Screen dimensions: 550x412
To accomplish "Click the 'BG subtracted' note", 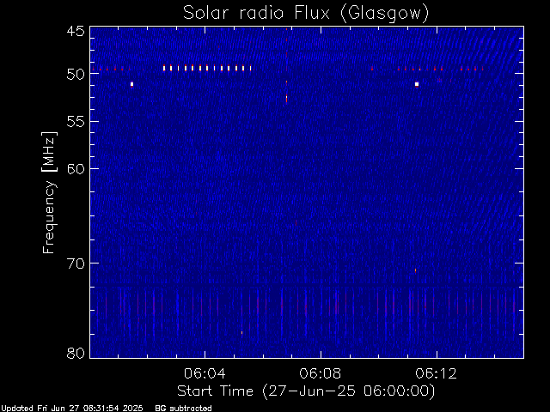I will pos(183,409).
